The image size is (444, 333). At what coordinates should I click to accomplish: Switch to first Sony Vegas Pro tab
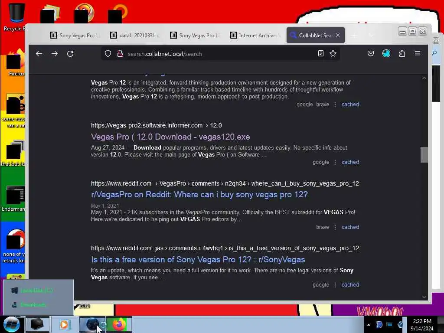[75, 36]
